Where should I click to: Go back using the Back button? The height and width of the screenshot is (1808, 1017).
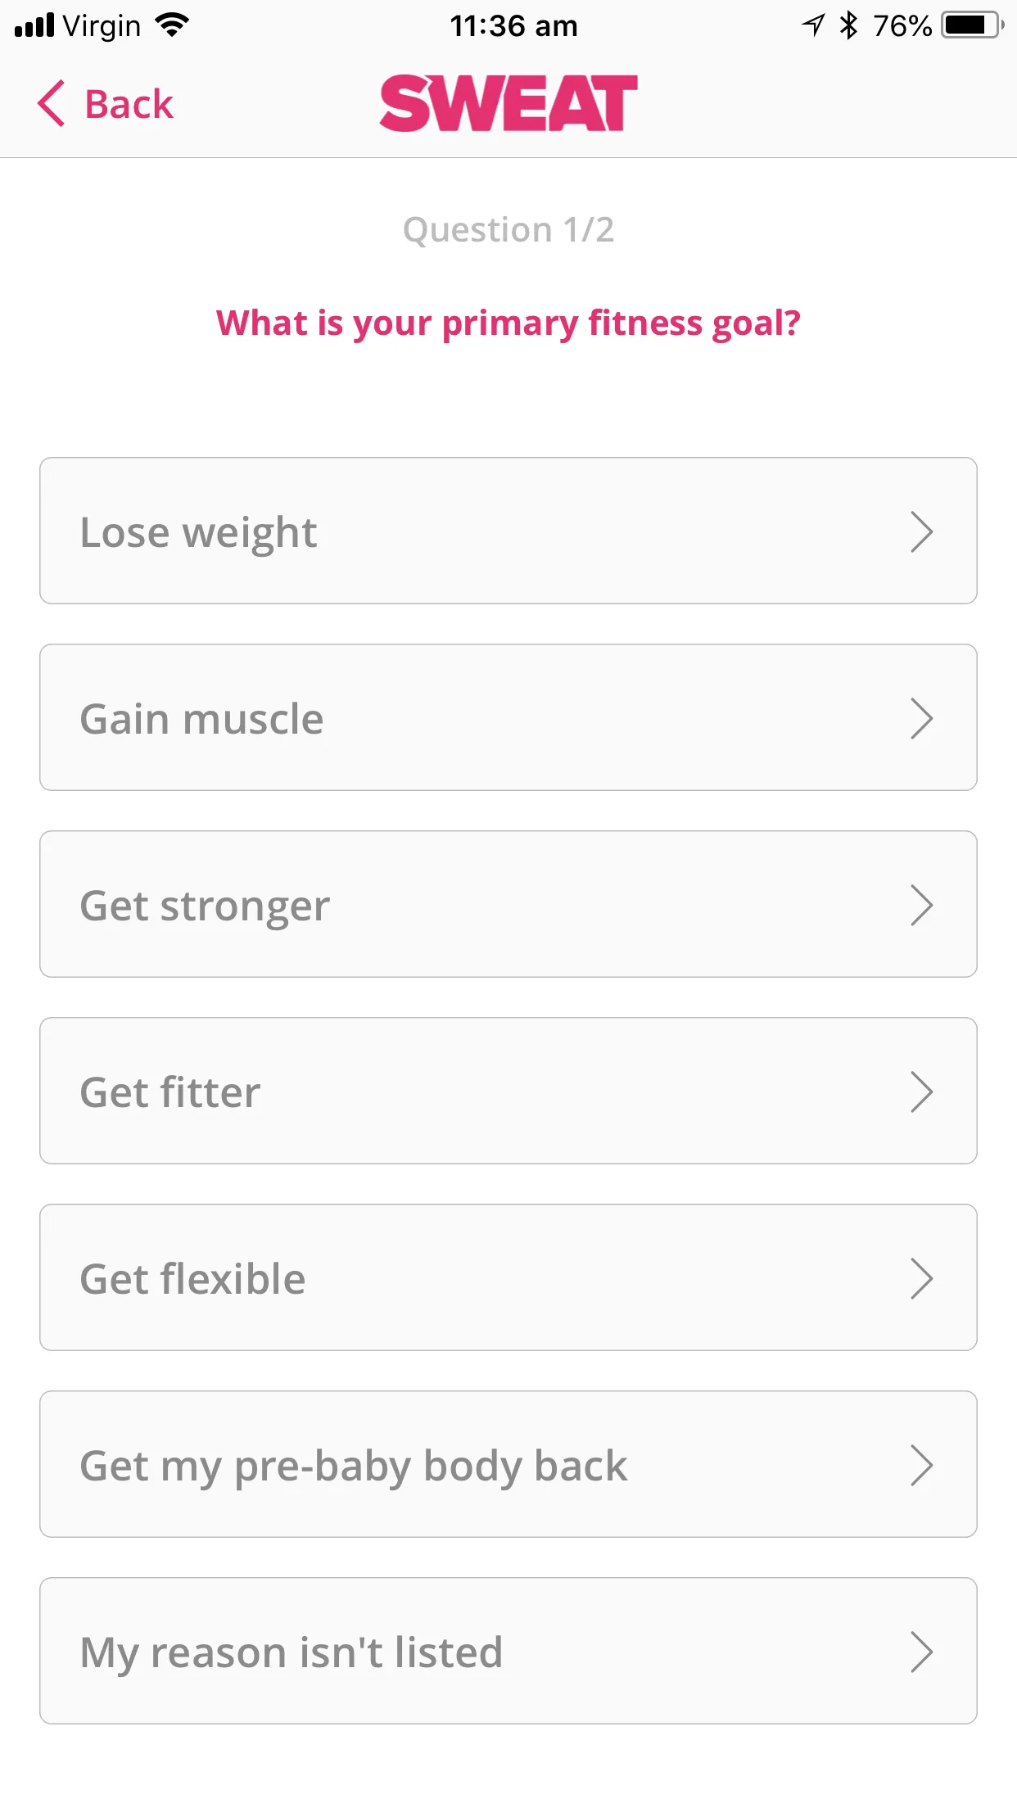point(129,105)
